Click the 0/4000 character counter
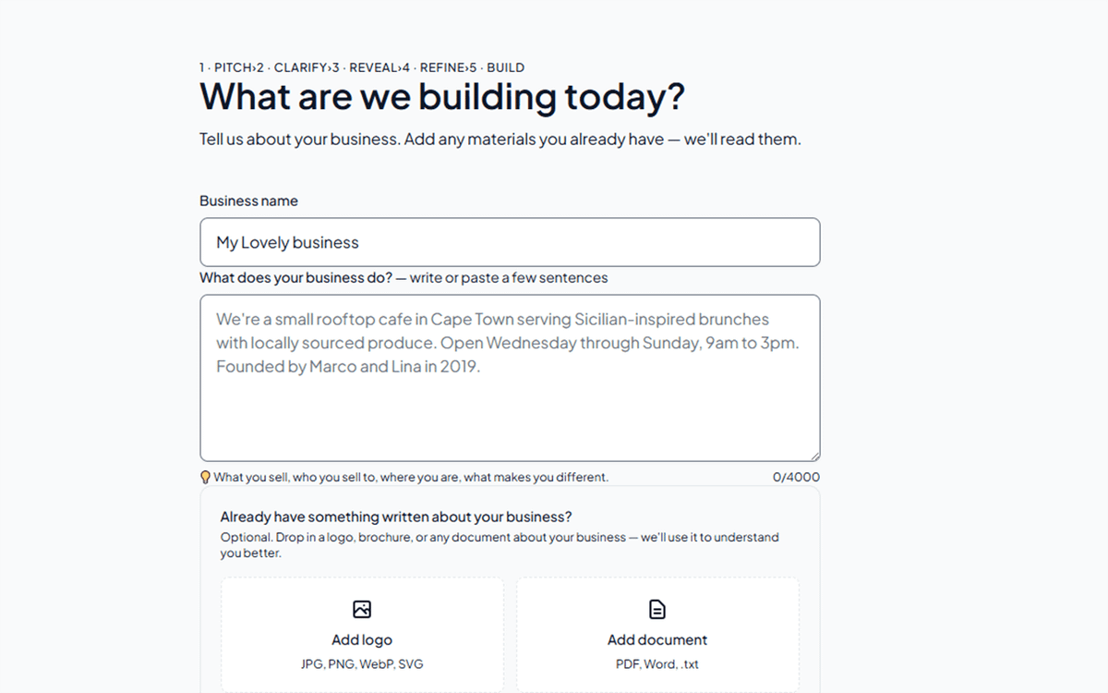1108x693 pixels. [796, 478]
